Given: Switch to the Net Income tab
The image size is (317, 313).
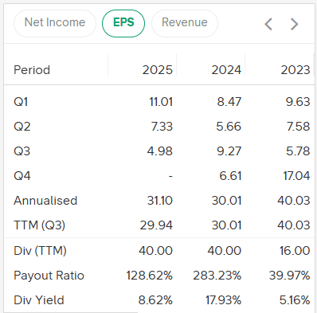Looking at the screenshot, I should click(55, 23).
